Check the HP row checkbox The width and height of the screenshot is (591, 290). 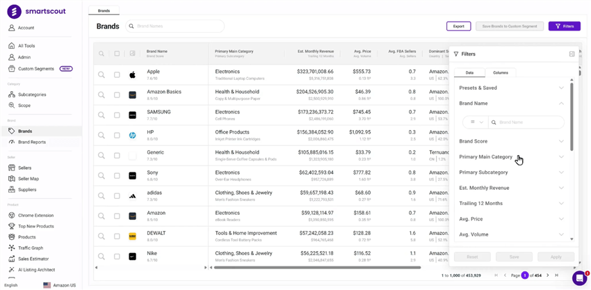click(117, 135)
